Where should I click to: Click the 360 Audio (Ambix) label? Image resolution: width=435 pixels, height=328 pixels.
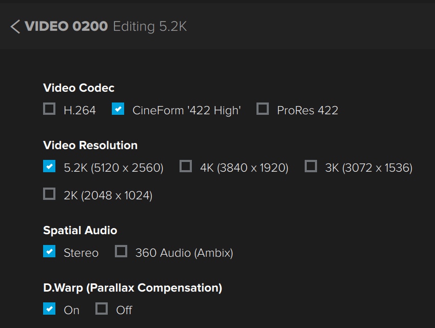[184, 253]
